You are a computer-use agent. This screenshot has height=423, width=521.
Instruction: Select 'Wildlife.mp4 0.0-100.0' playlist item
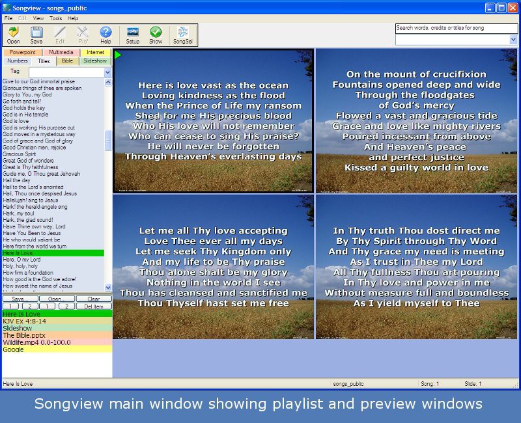point(57,342)
